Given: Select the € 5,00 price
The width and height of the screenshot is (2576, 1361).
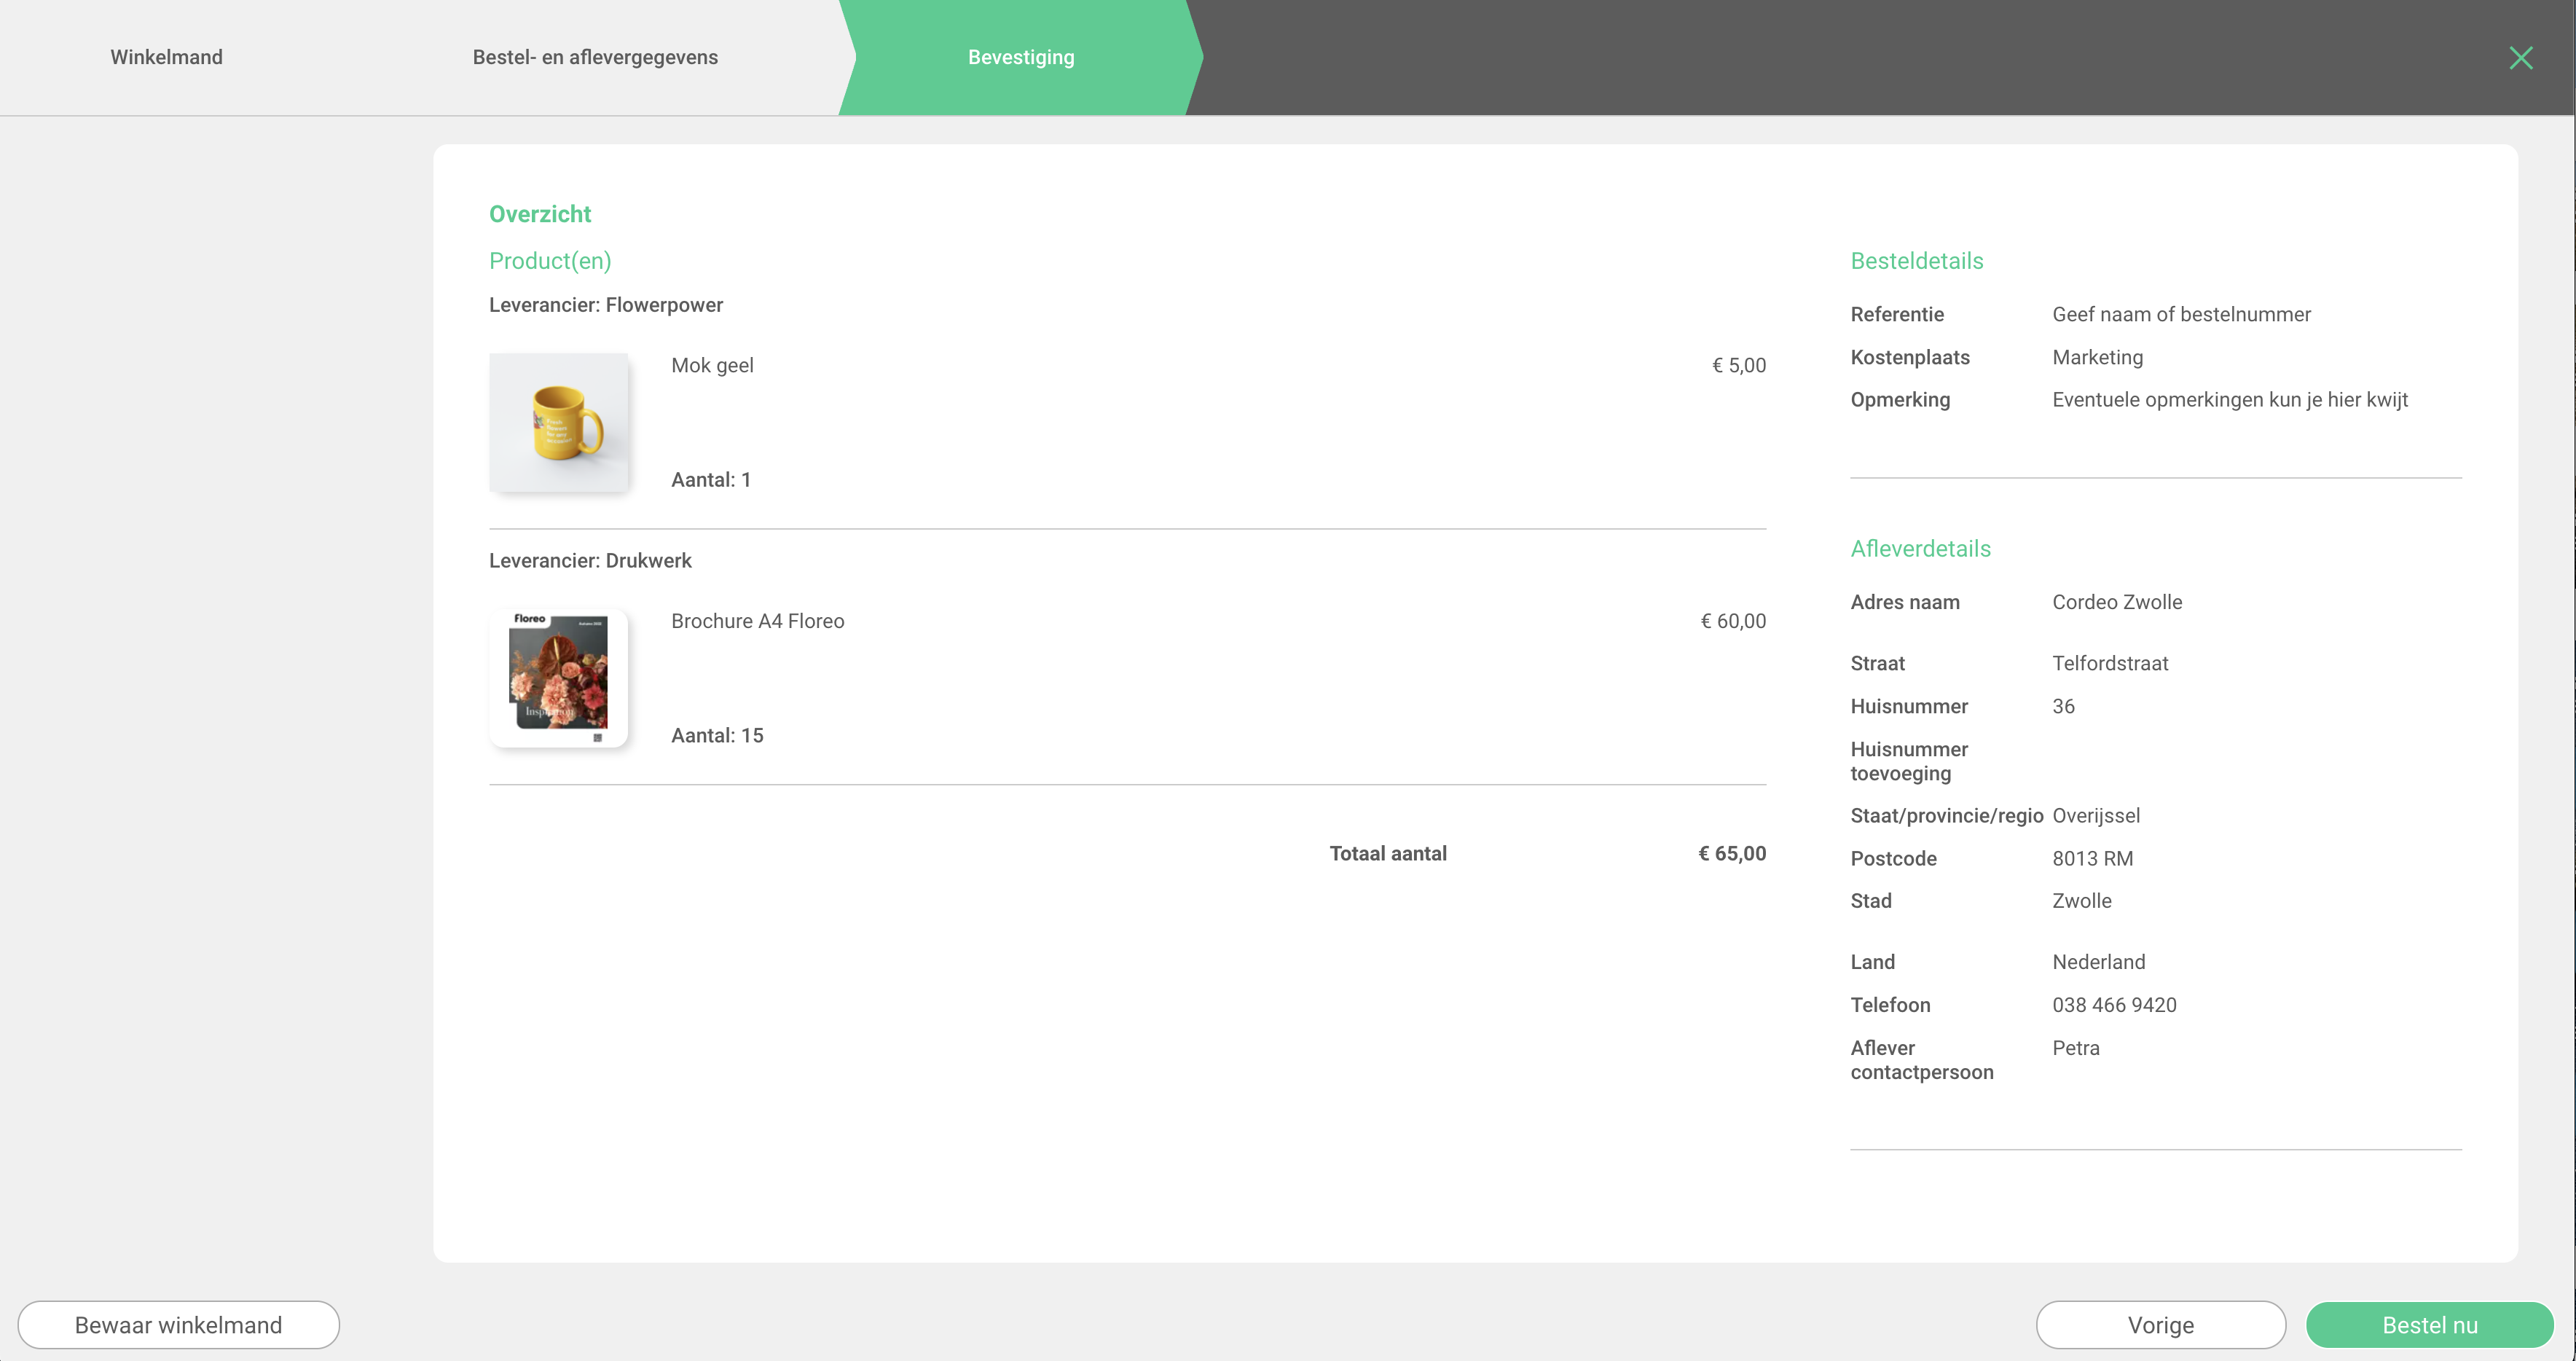Looking at the screenshot, I should pyautogui.click(x=1738, y=365).
